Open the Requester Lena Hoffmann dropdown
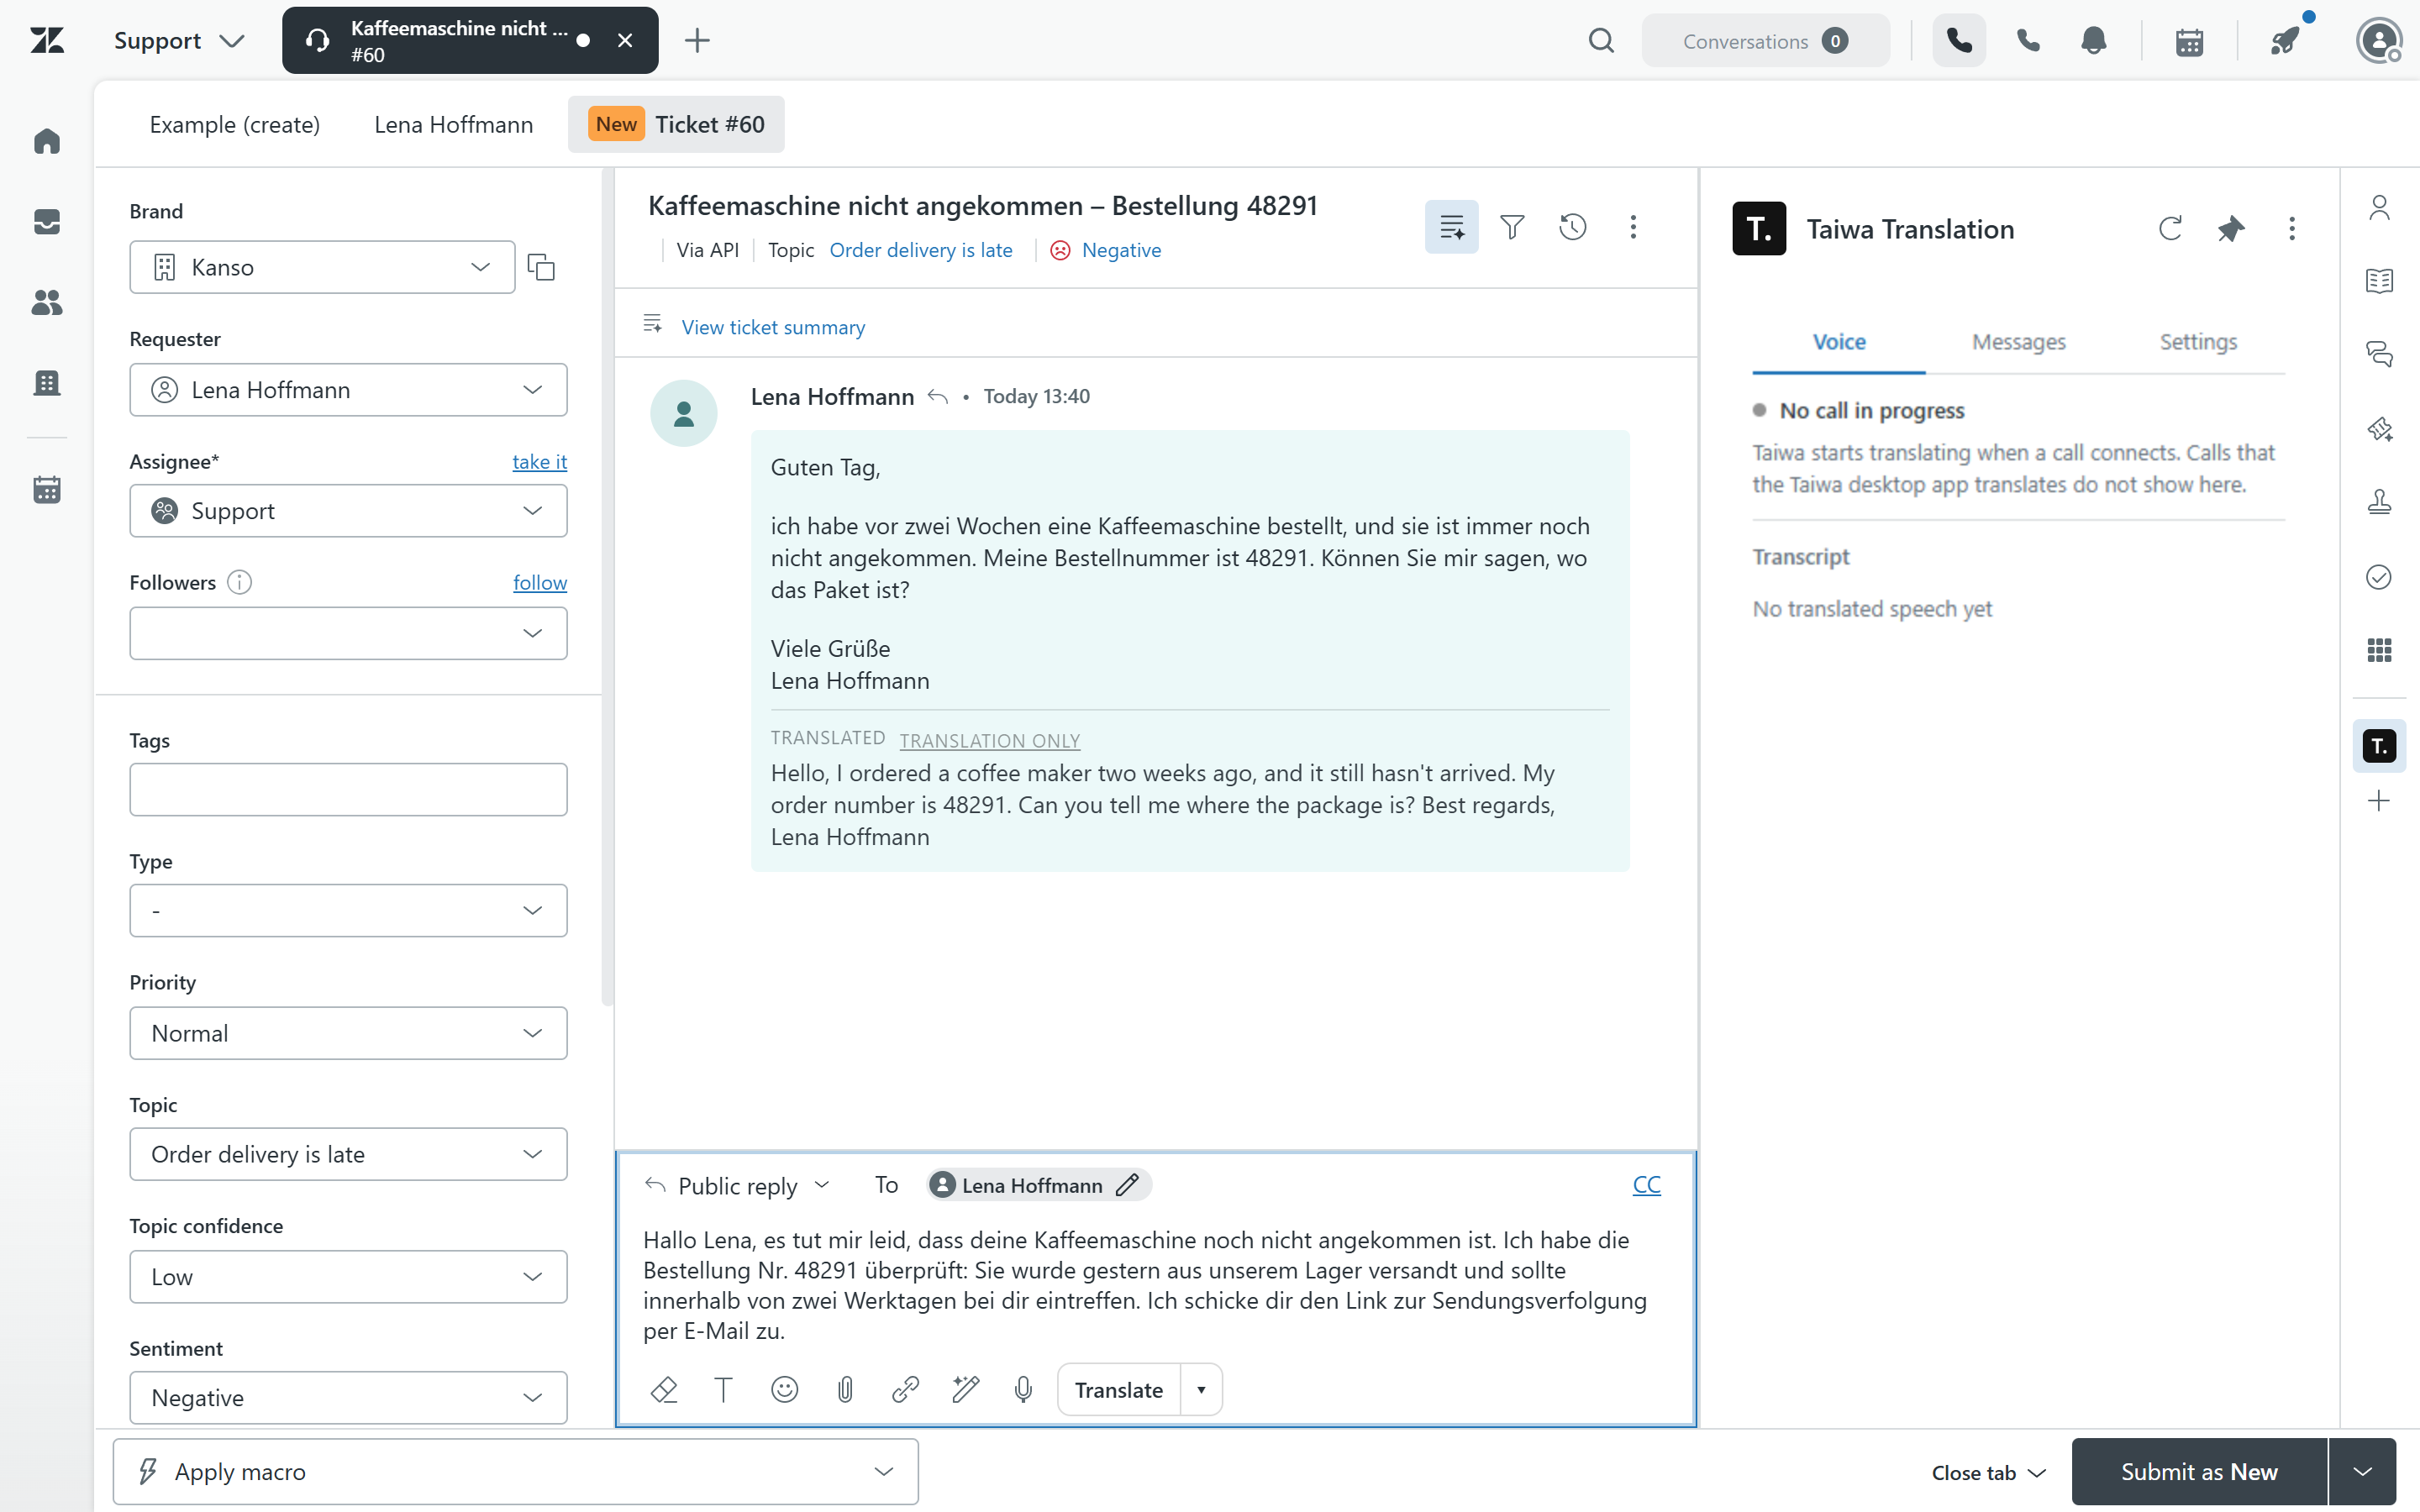Screen dimensions: 2420x1512 coord(348,390)
